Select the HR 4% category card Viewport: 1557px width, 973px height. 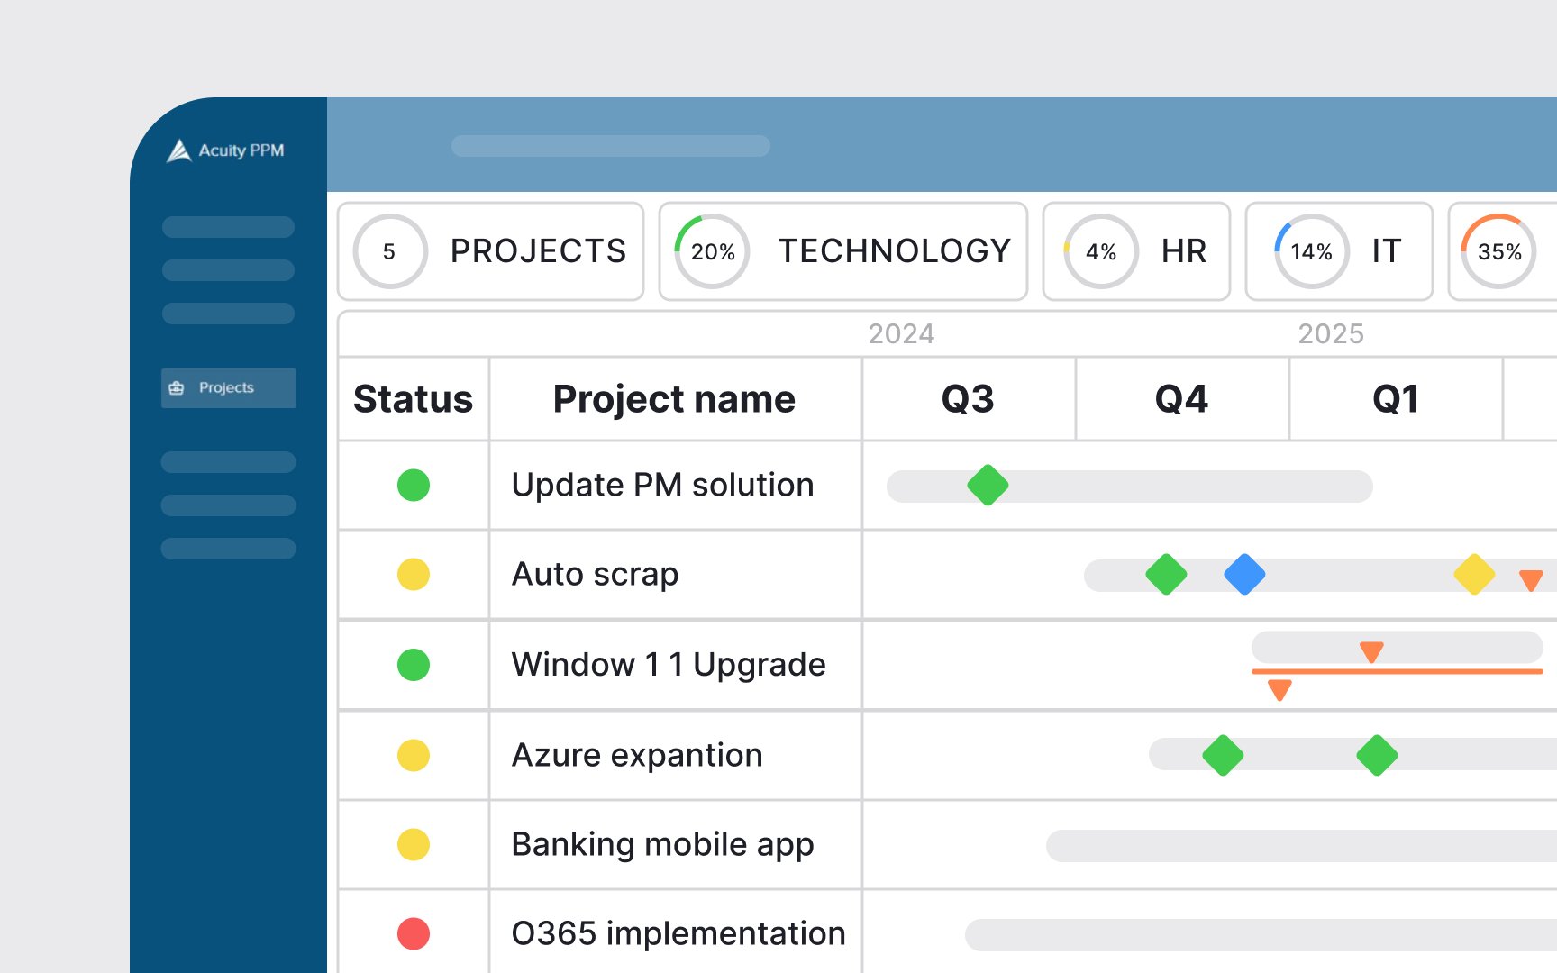pos(1135,251)
